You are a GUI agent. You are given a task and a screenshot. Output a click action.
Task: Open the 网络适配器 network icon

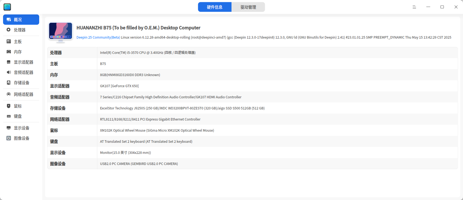[x=9, y=94]
